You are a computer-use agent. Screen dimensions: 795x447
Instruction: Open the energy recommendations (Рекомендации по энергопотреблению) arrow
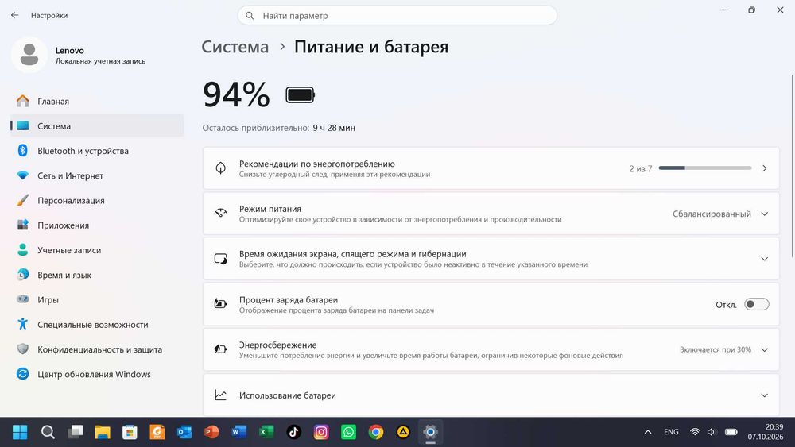click(765, 168)
